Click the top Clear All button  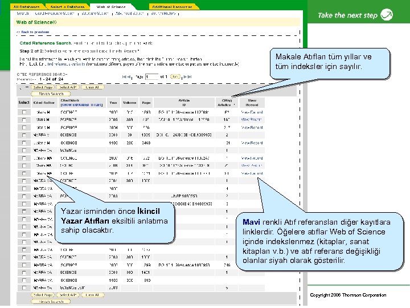(x=92, y=87)
